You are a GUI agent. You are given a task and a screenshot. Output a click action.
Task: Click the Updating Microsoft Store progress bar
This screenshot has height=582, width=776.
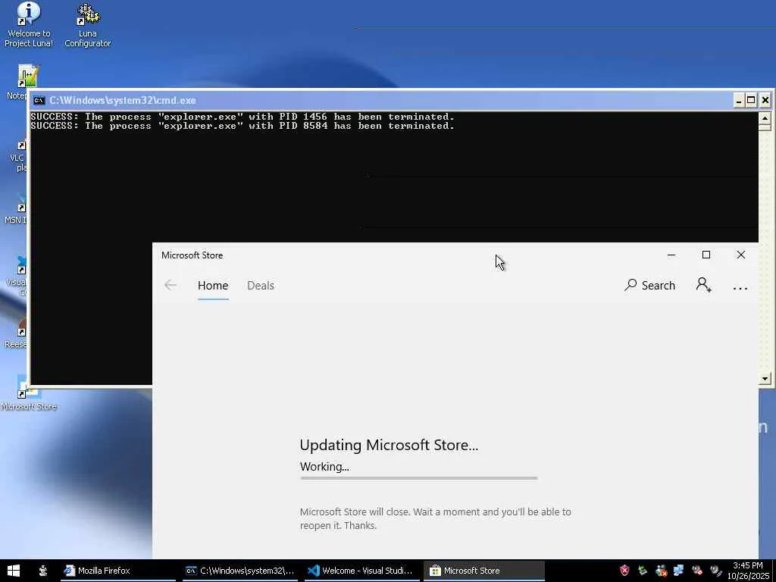[x=418, y=478]
